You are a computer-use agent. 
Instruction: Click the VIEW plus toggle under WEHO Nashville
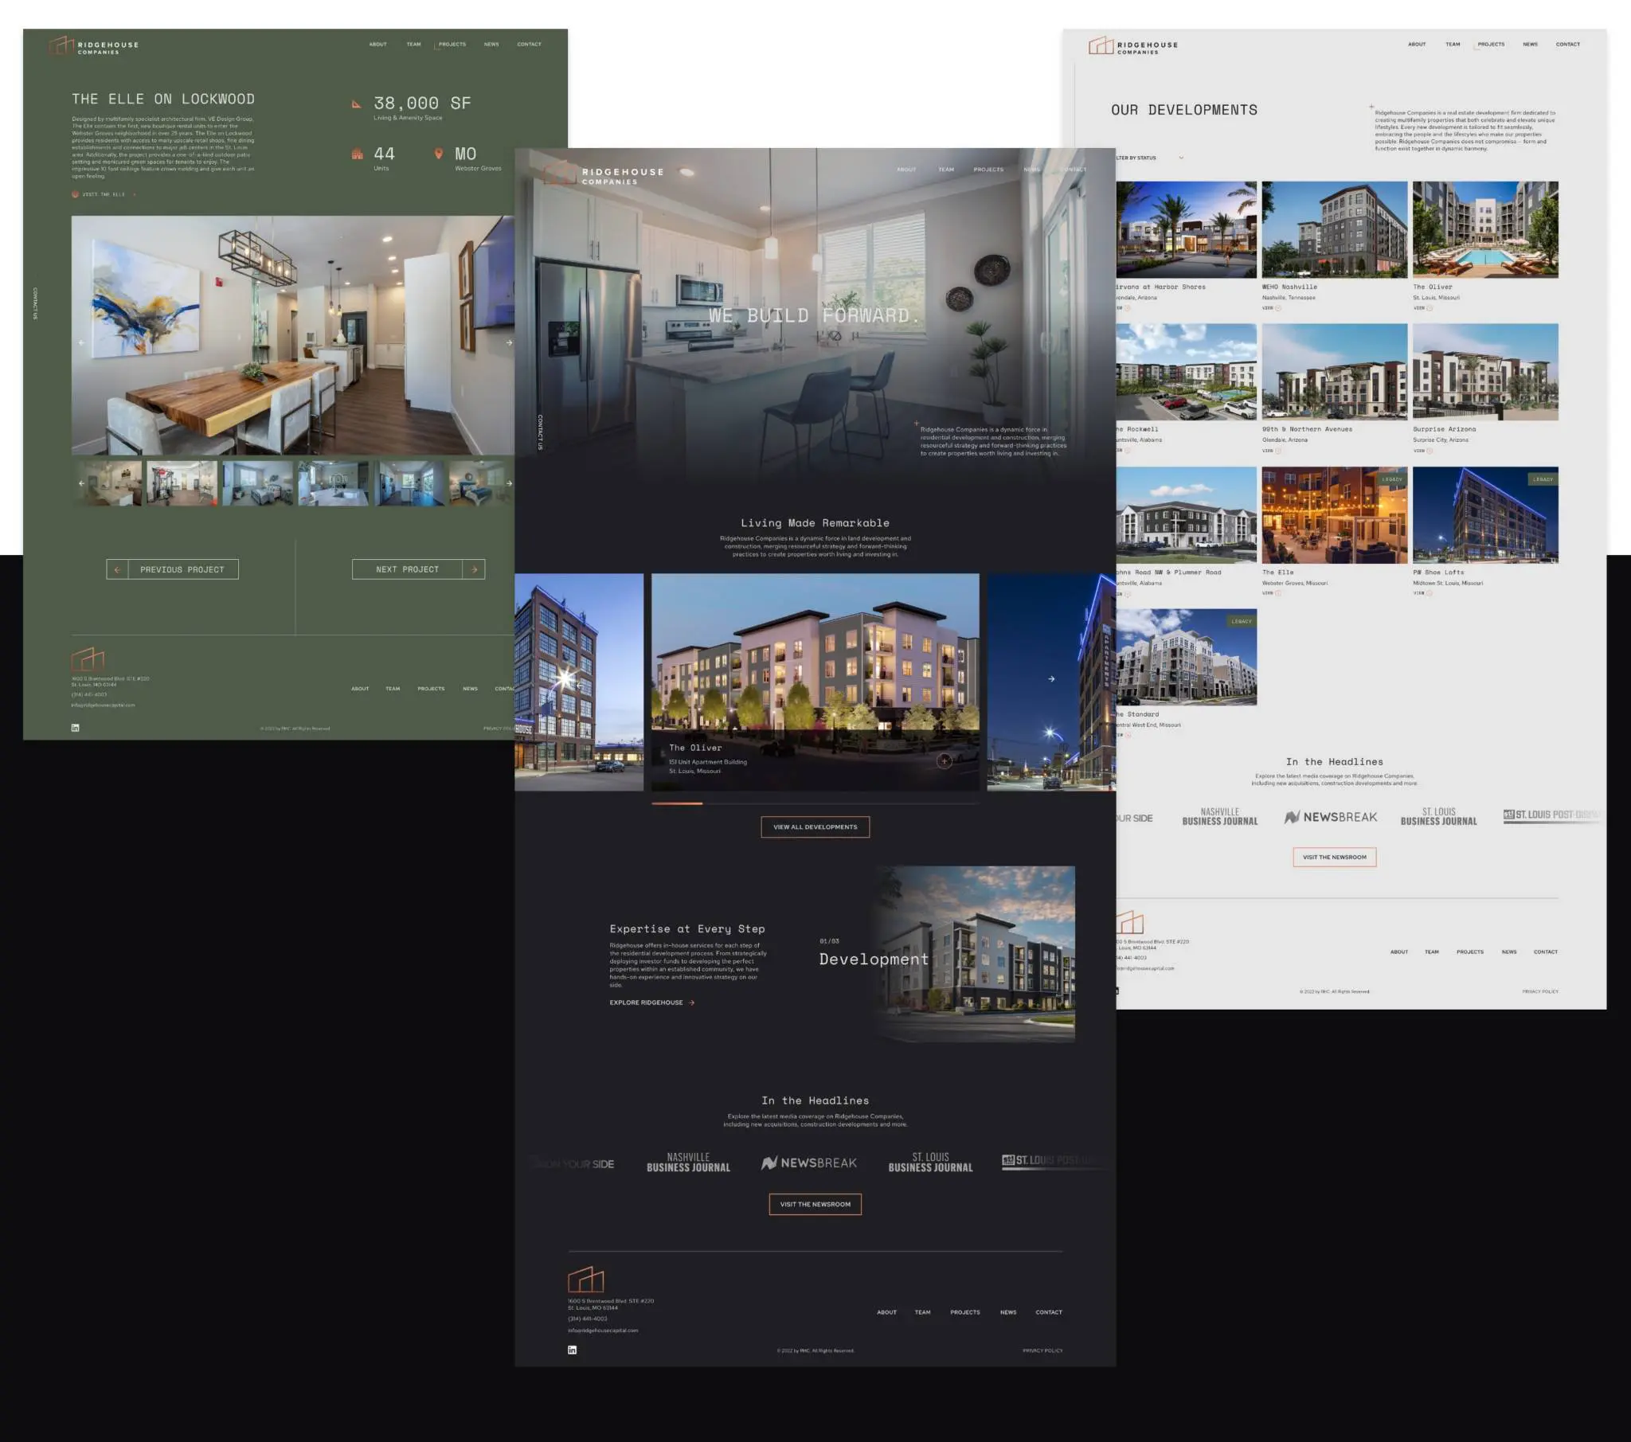tap(1277, 311)
